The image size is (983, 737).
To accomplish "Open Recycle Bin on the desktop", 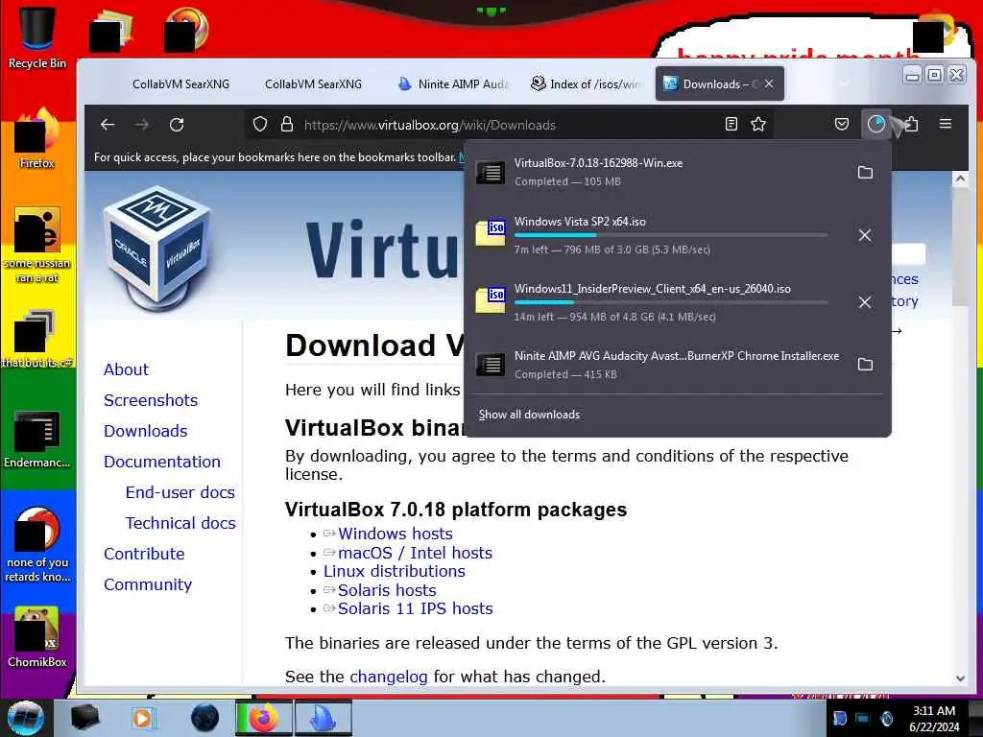I will (x=37, y=36).
